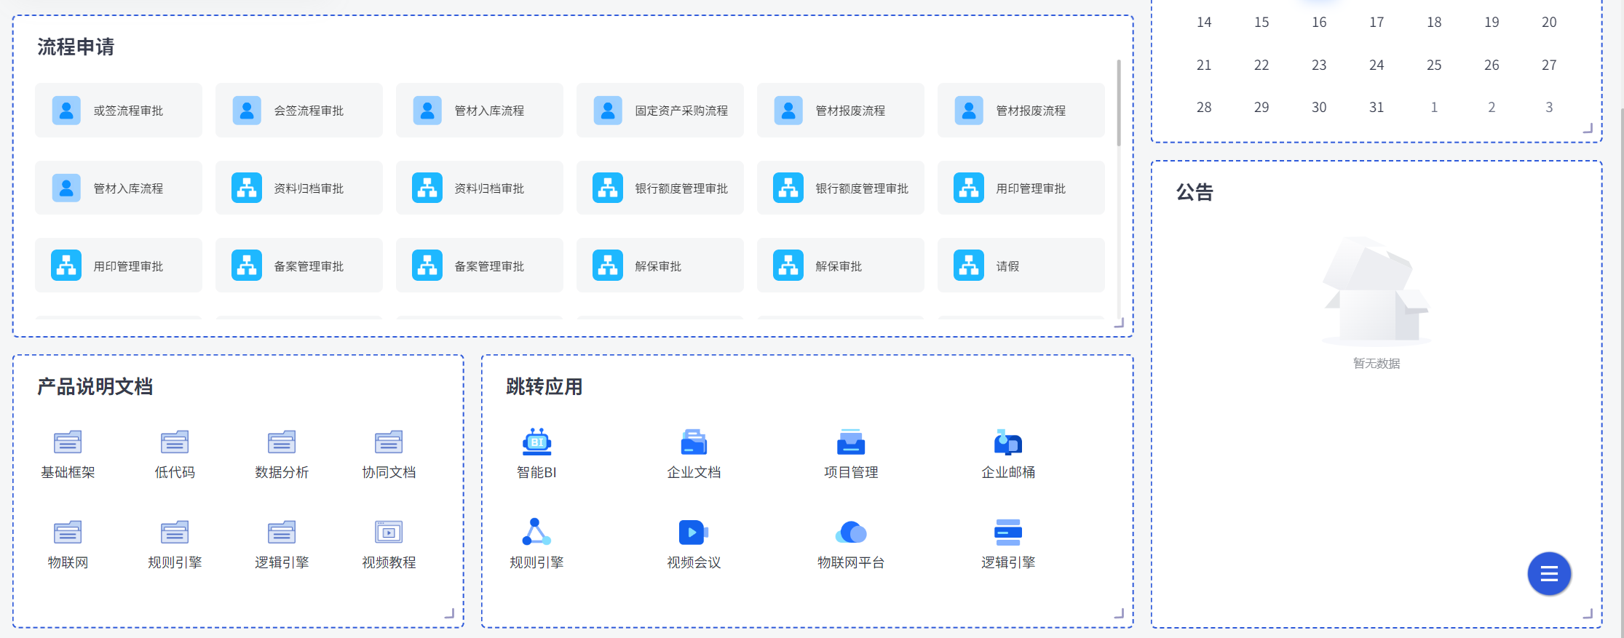Click the 产品说明文档 panel heading
Image resolution: width=1624 pixels, height=638 pixels.
tap(95, 387)
